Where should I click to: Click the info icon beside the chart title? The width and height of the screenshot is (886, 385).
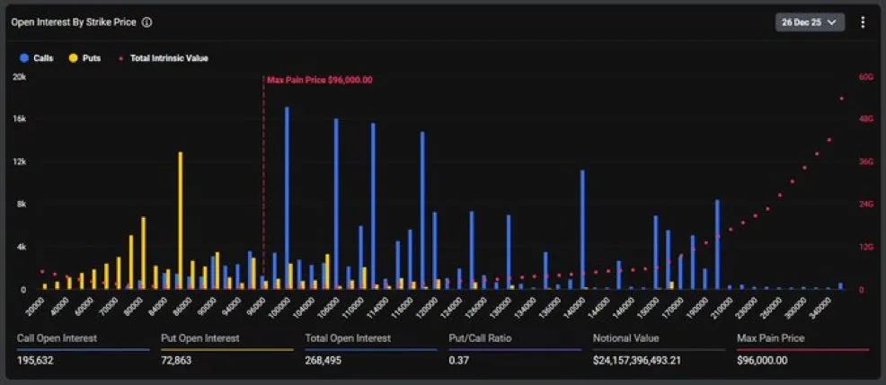point(146,22)
